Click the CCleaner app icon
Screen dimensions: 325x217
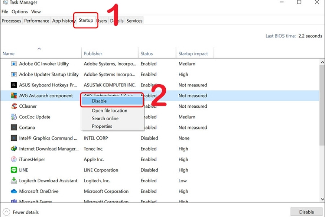pyautogui.click(x=14, y=106)
